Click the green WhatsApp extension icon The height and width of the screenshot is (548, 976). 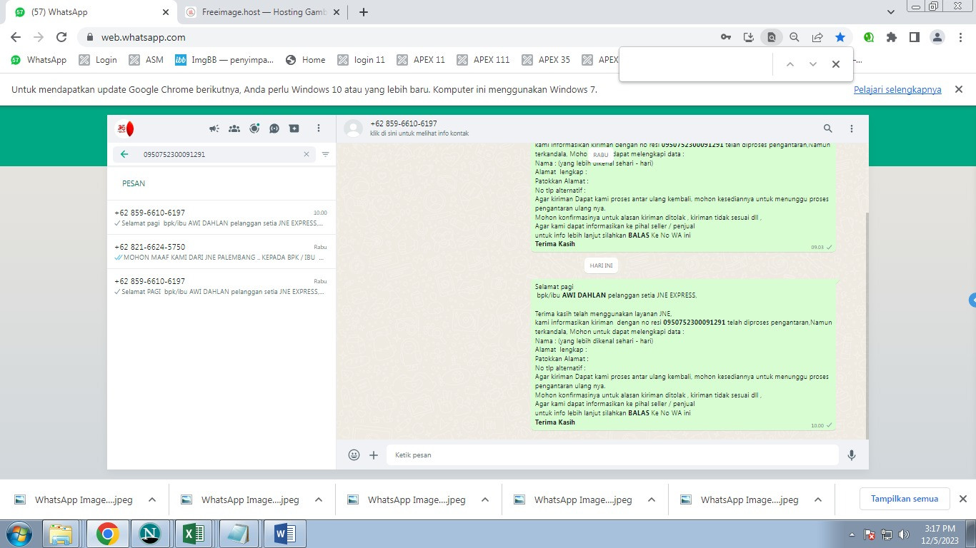point(869,37)
